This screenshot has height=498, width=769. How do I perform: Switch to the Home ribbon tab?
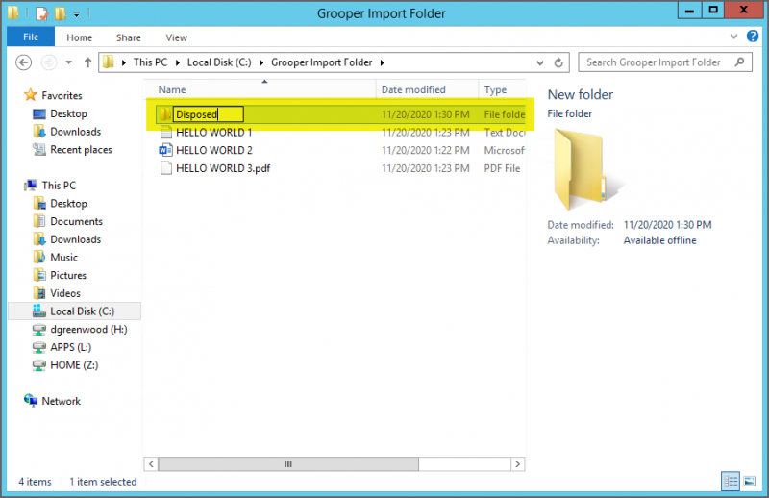click(x=80, y=37)
